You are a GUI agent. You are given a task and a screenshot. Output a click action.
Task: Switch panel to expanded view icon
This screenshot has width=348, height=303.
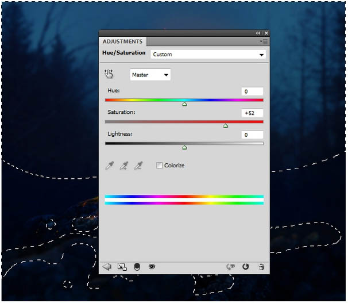[x=122, y=267]
